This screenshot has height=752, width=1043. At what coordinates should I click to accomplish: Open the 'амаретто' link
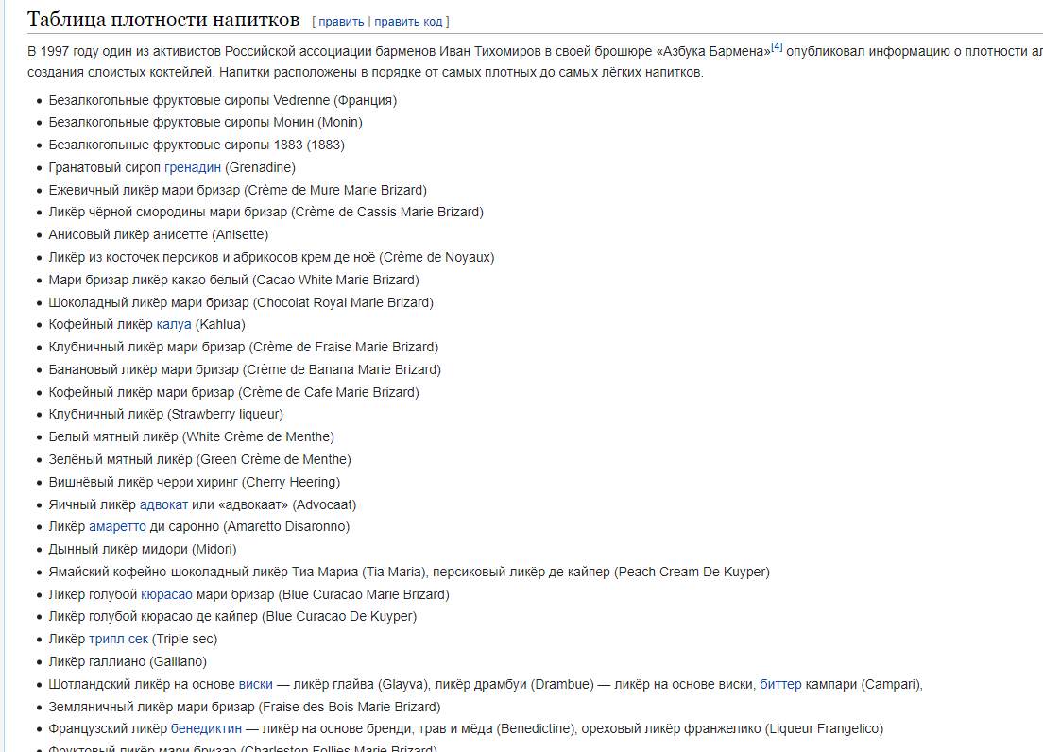pos(117,526)
